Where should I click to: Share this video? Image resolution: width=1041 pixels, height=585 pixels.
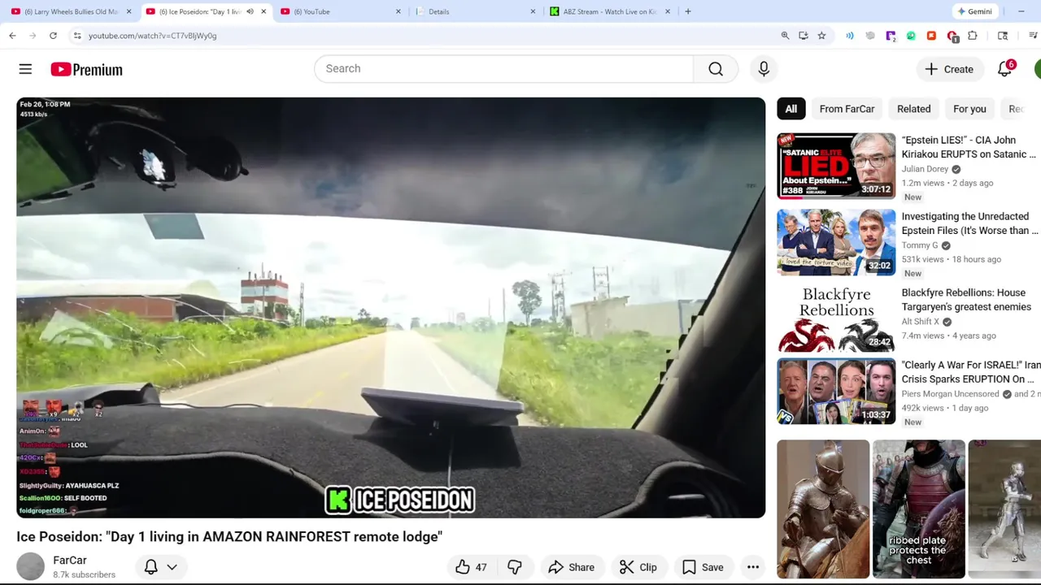tap(571, 567)
